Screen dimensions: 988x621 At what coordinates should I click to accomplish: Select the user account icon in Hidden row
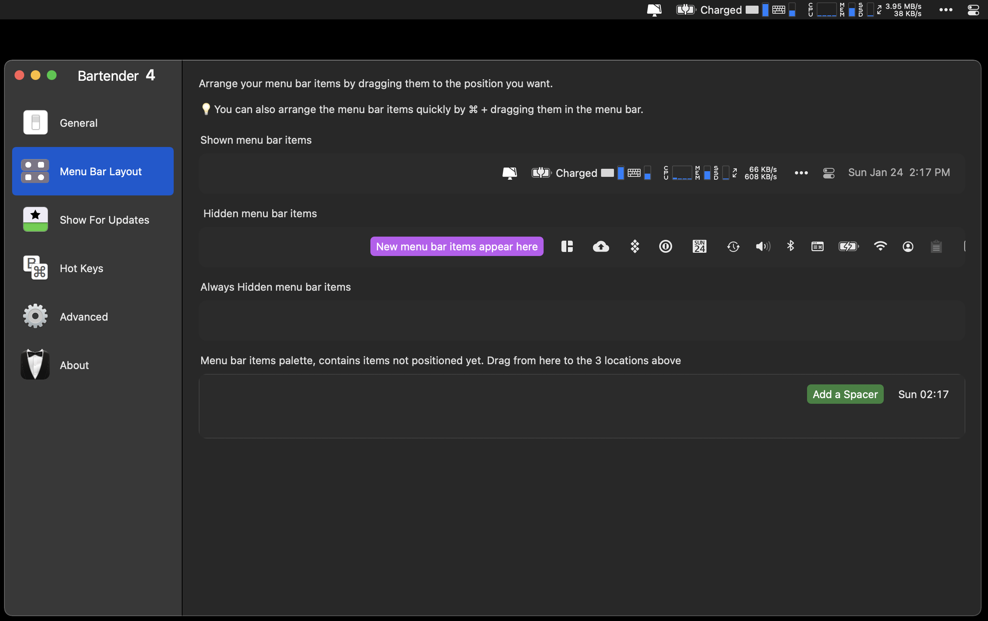click(908, 247)
